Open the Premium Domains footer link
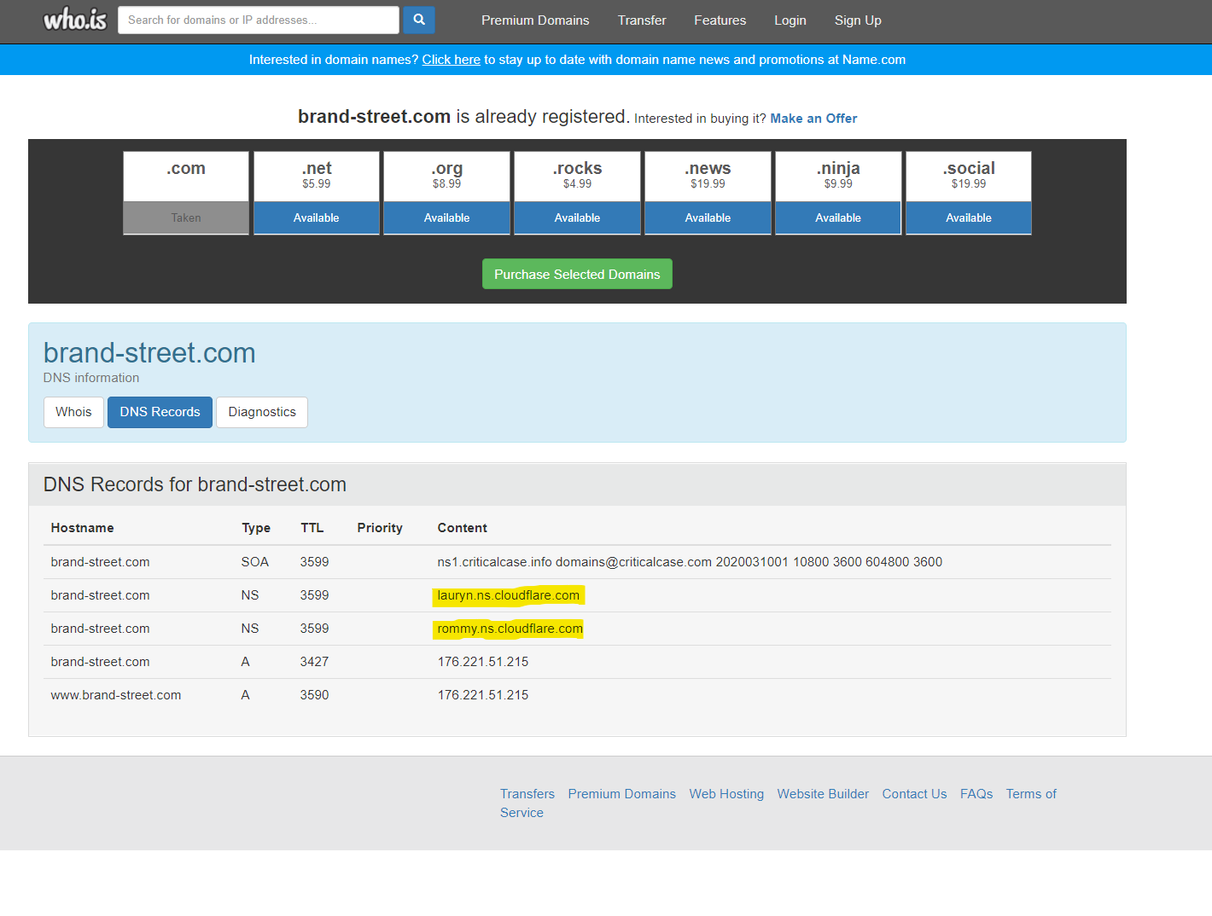 pyautogui.click(x=622, y=794)
